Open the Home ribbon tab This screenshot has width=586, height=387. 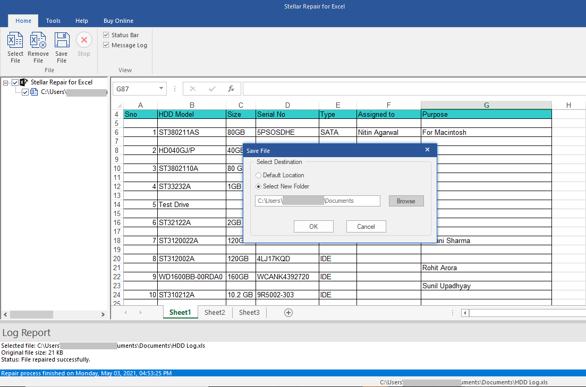click(x=23, y=21)
